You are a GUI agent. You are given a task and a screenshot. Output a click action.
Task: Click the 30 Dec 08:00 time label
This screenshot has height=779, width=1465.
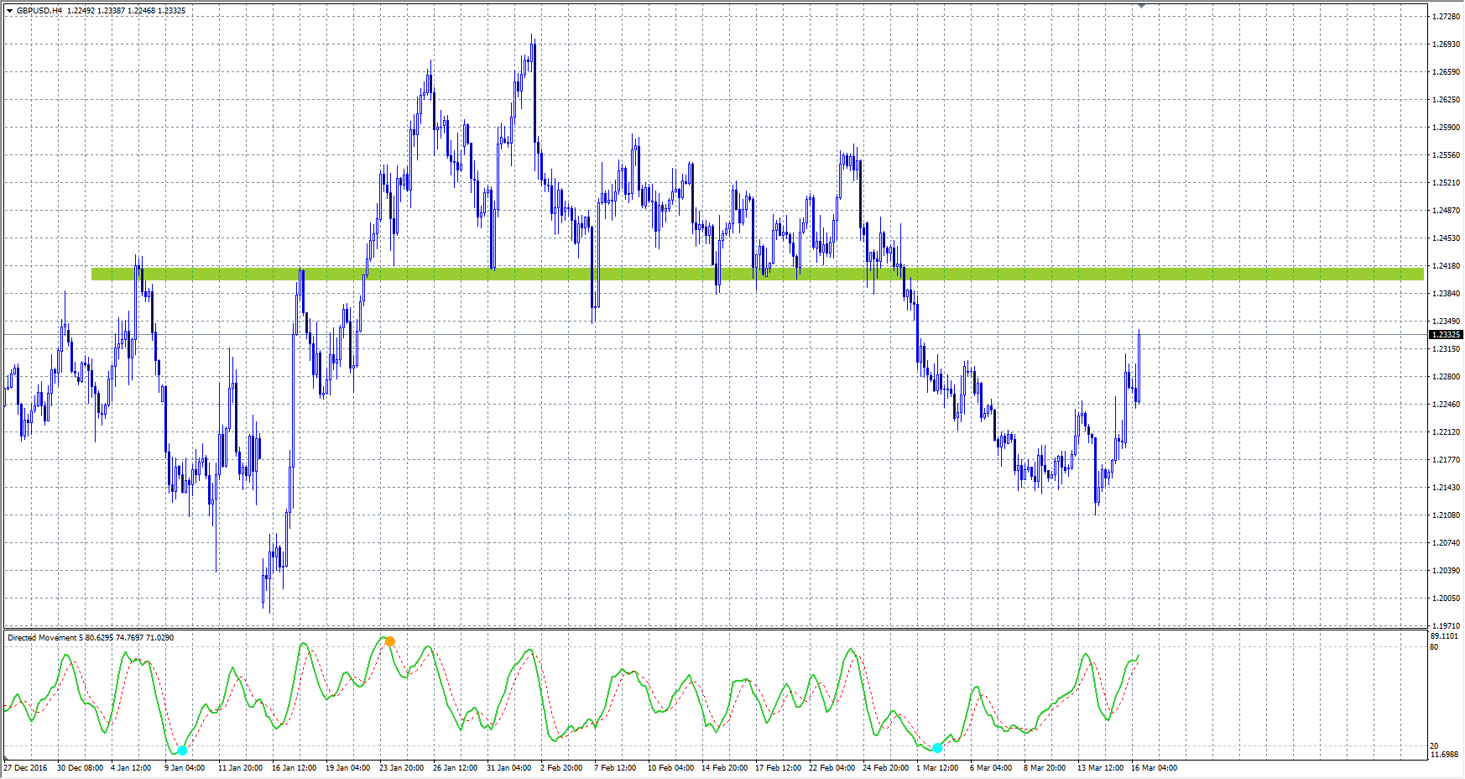coord(80,768)
